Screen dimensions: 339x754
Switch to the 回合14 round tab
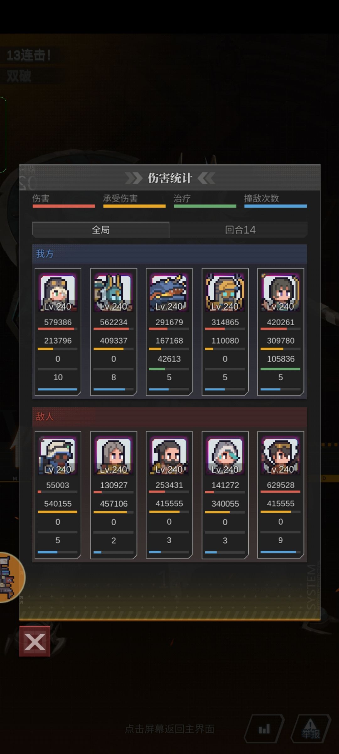coord(240,230)
